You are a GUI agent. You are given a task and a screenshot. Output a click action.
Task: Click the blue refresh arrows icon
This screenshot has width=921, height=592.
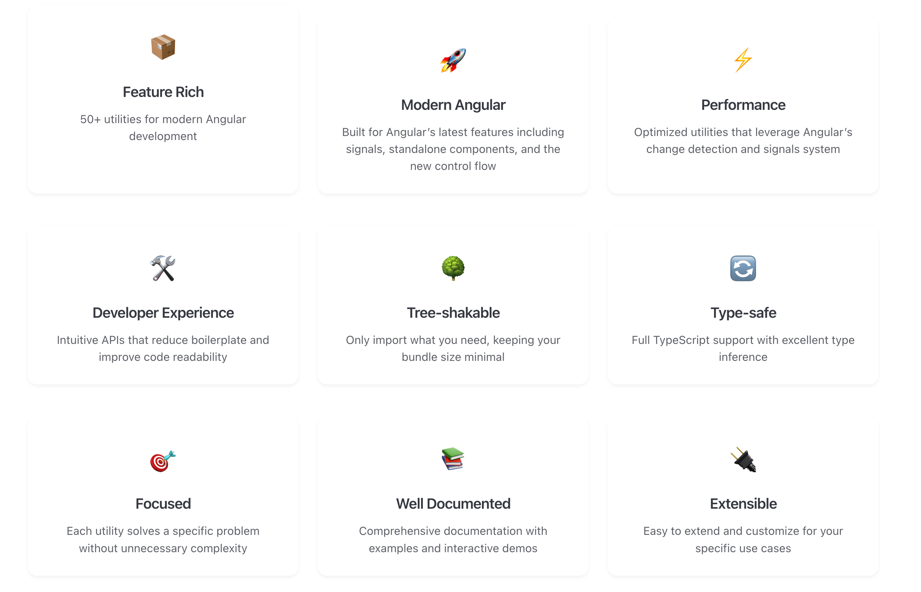[x=742, y=268]
